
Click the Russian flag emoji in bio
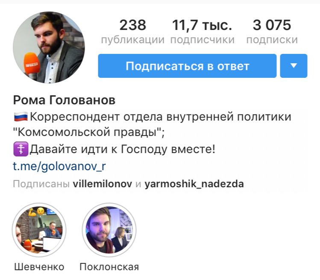click(21, 117)
